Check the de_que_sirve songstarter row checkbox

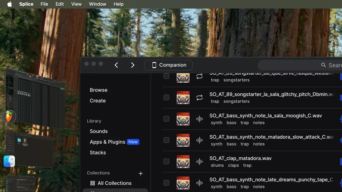tap(166, 76)
